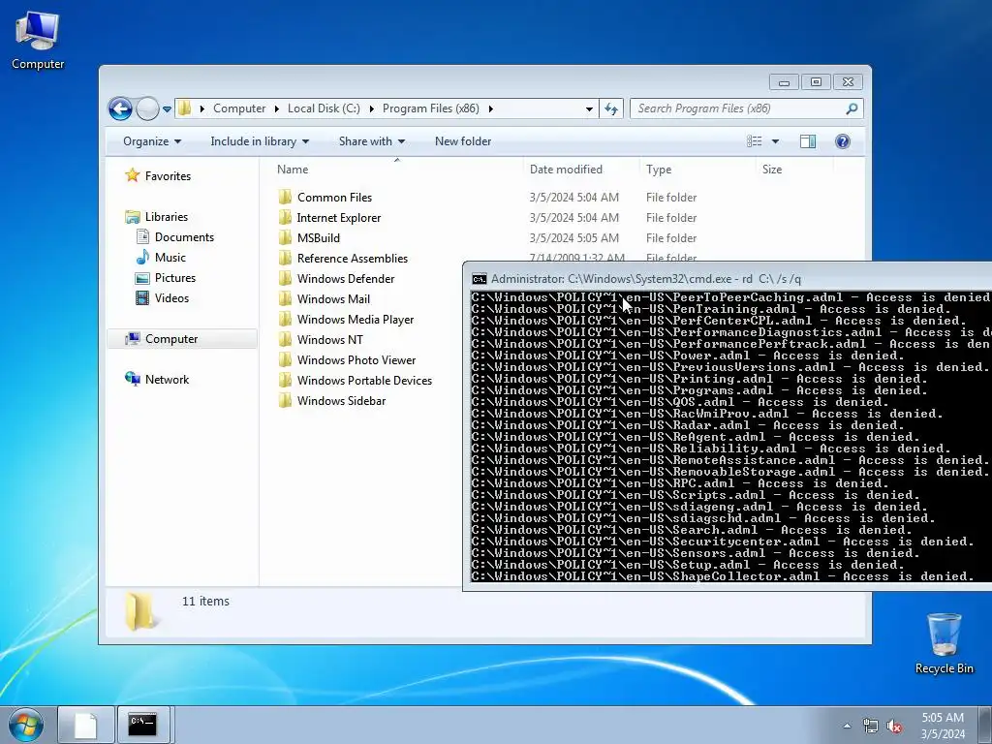The width and height of the screenshot is (992, 744).
Task: Select Local Disk (C:) breadcrumb
Action: (x=324, y=108)
